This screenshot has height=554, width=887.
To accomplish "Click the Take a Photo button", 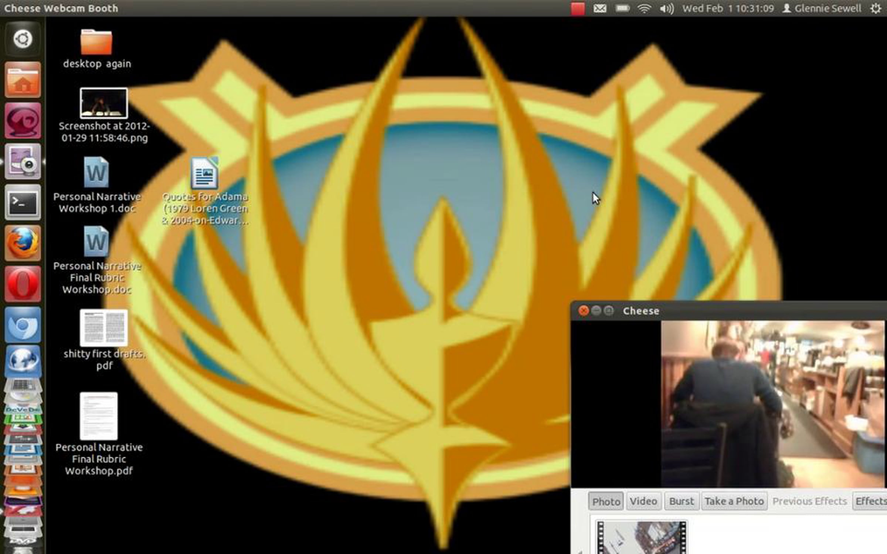I will pyautogui.click(x=734, y=501).
